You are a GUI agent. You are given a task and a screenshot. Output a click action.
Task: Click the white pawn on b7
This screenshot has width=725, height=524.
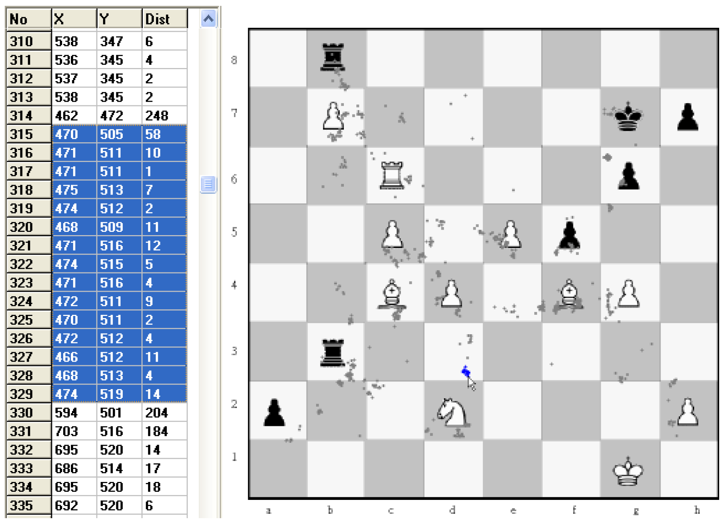click(x=333, y=116)
